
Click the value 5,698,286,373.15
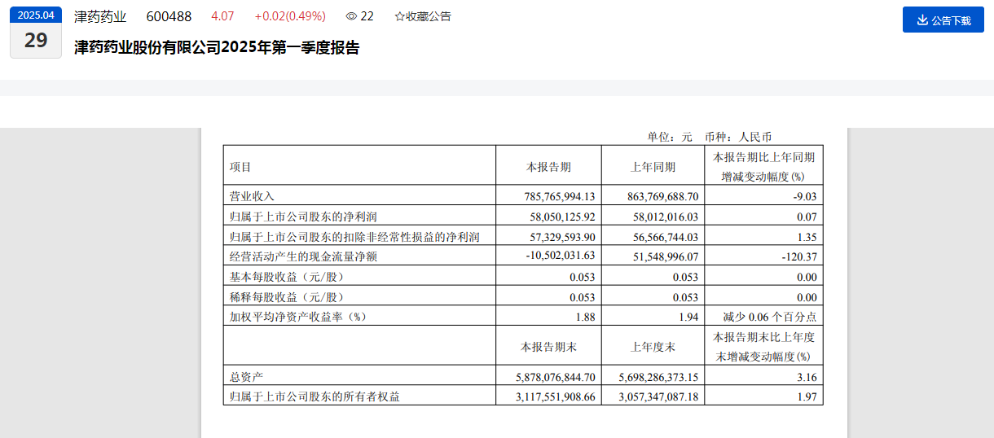click(x=660, y=377)
